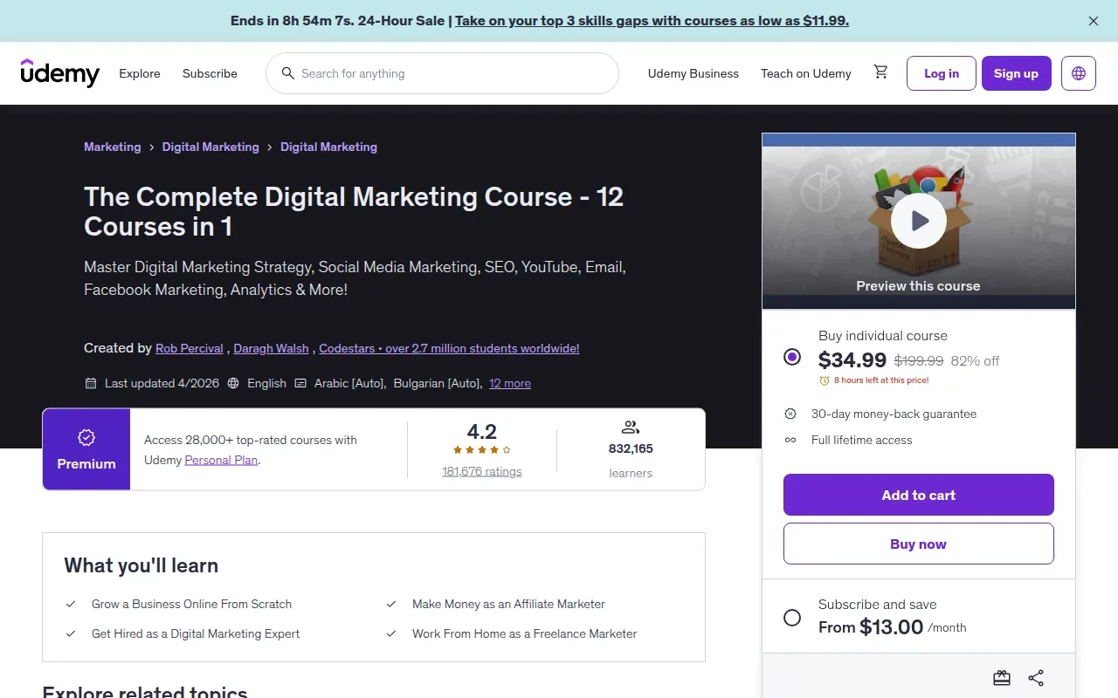
Task: Click the Buy now button
Action: 919,544
